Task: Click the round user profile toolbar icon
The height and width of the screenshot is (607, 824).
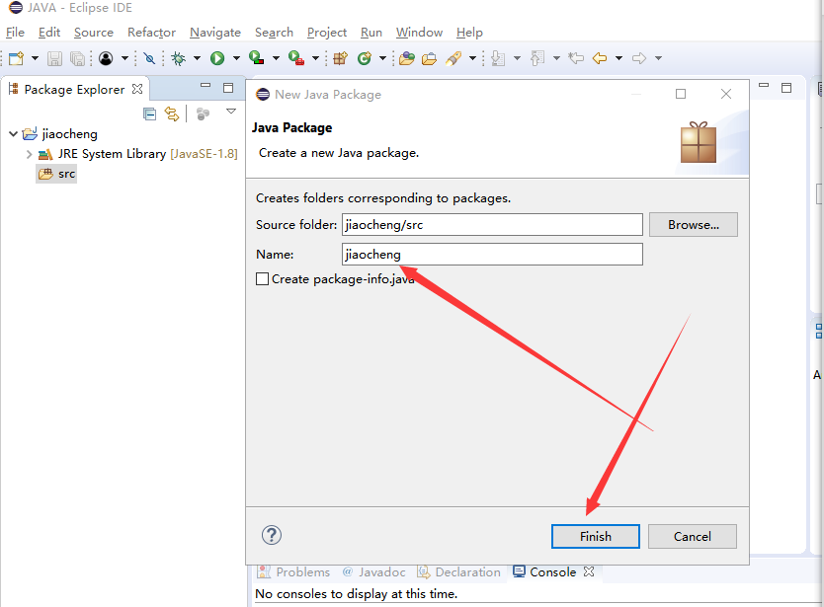Action: tap(106, 58)
